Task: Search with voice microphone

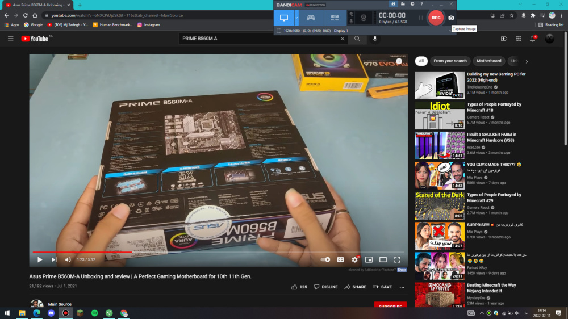Action: tap(375, 39)
